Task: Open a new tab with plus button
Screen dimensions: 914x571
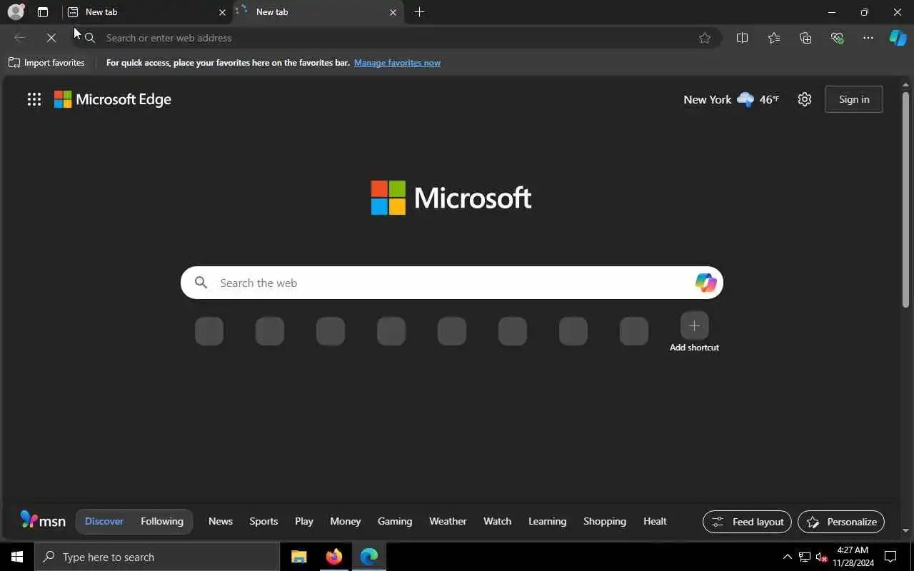Action: point(419,12)
